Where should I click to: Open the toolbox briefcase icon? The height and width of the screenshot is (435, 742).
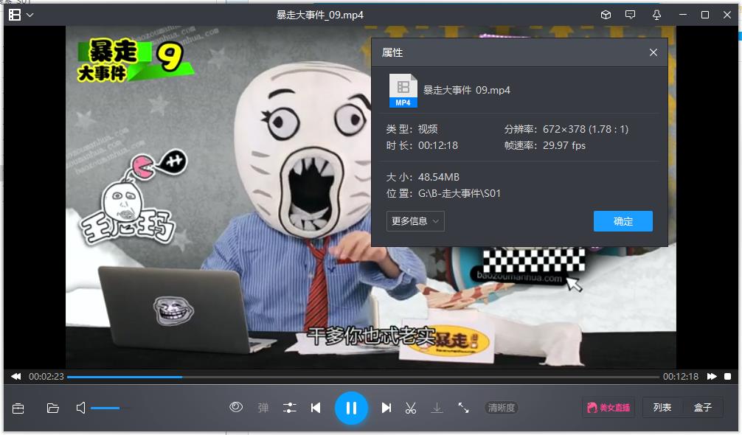coord(18,408)
